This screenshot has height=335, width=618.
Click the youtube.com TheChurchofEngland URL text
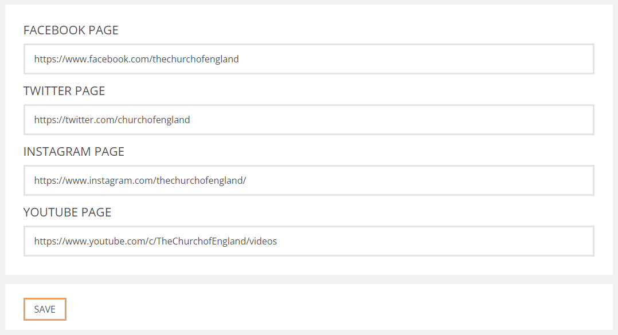tap(155, 241)
